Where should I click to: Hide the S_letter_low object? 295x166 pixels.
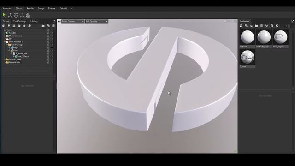(x=52, y=53)
